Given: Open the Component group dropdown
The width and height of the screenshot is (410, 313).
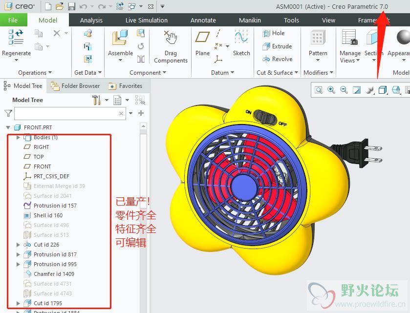Looking at the screenshot, I should pos(148,73).
